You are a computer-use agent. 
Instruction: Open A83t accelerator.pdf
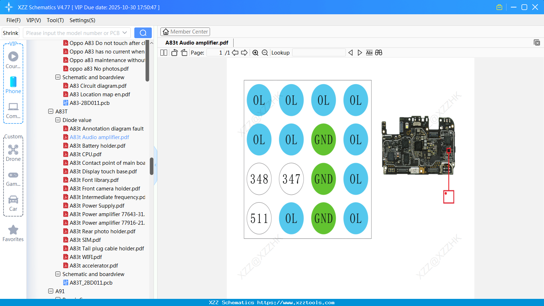91,265
